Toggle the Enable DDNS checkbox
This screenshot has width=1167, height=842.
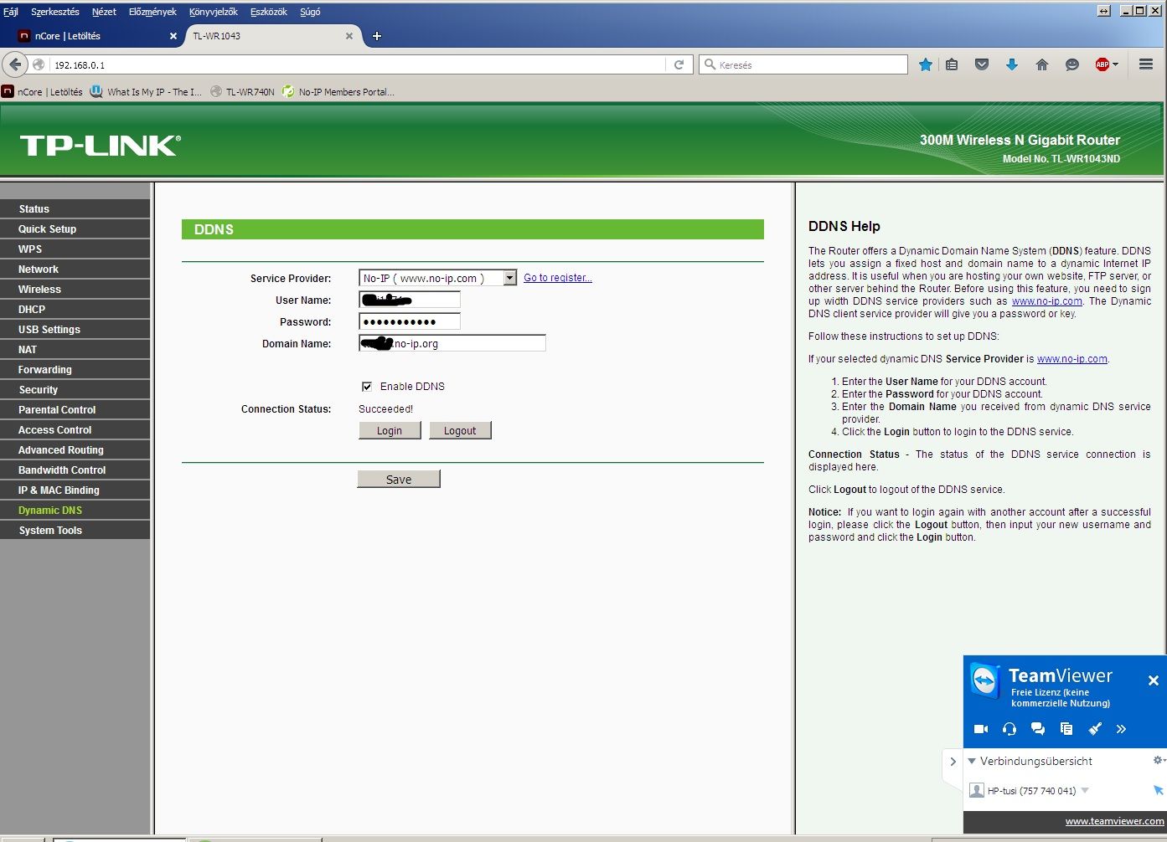[366, 386]
